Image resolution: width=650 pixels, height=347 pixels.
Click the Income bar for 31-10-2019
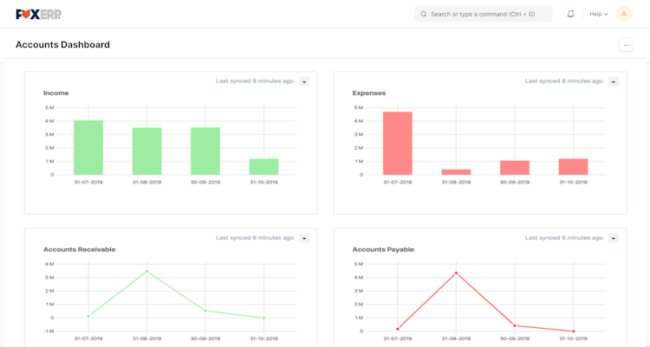click(x=263, y=167)
